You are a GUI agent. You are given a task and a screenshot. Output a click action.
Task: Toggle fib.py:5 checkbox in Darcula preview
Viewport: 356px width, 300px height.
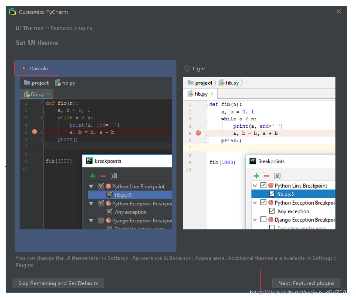pyautogui.click(x=110, y=195)
